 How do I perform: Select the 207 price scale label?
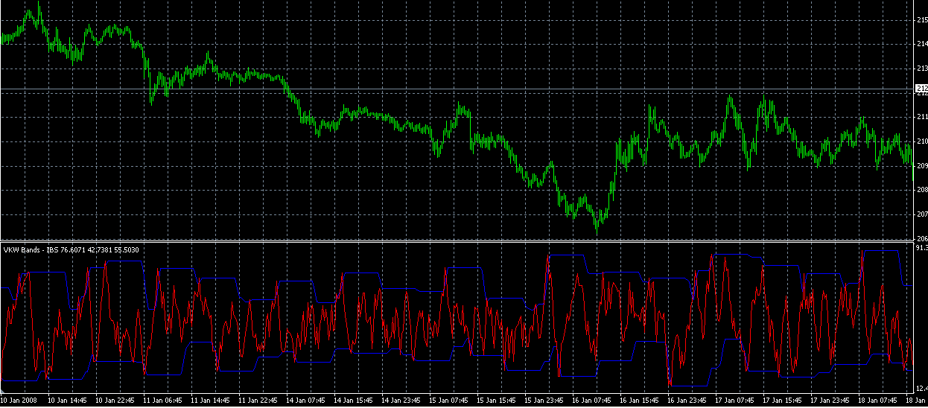pyautogui.click(x=922, y=215)
